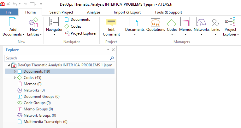Click the Edit Comment icon
The width and height of the screenshot is (241, 128).
(111, 23)
